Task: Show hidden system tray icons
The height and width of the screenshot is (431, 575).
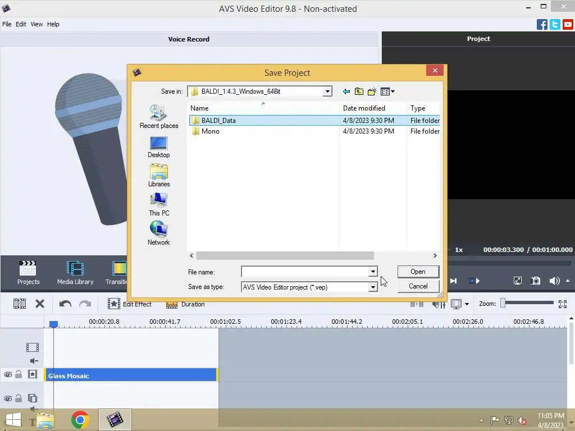Action: (x=481, y=420)
